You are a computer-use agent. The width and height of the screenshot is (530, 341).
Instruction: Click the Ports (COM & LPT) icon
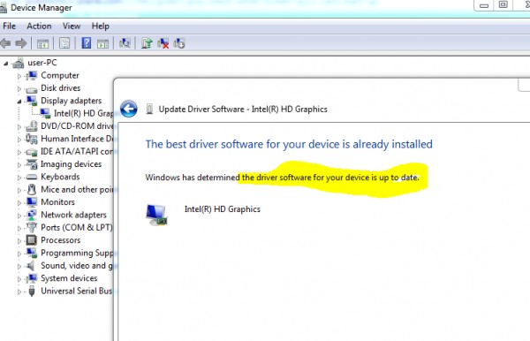coord(32,227)
